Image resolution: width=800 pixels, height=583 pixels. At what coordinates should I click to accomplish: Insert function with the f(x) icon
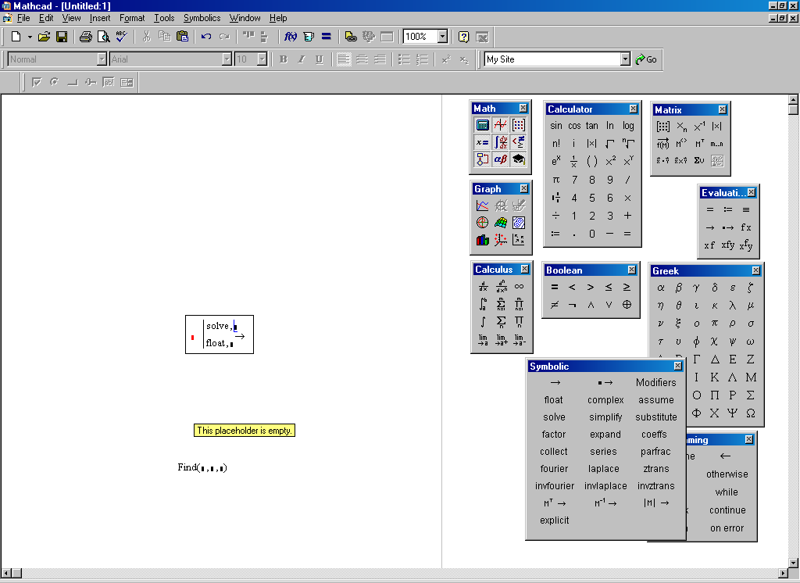click(291, 37)
